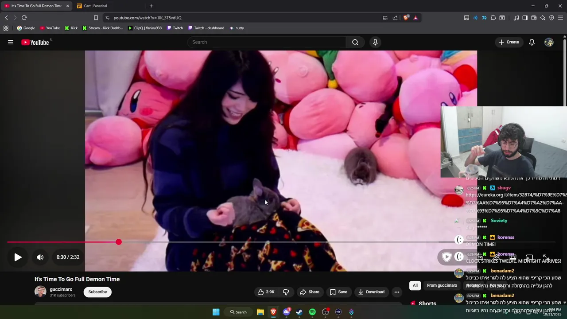This screenshot has width=567, height=319.
Task: Open the 7TV extension icon
Action: tap(484, 18)
